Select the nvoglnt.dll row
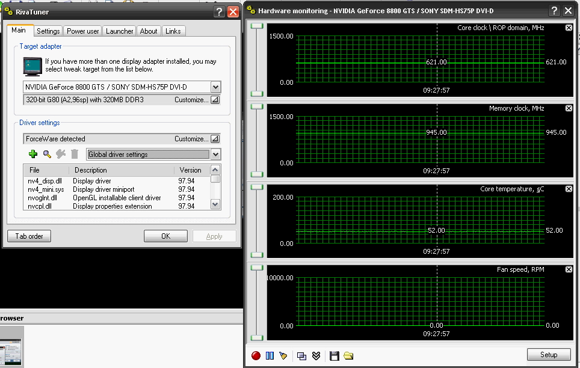 coord(117,198)
